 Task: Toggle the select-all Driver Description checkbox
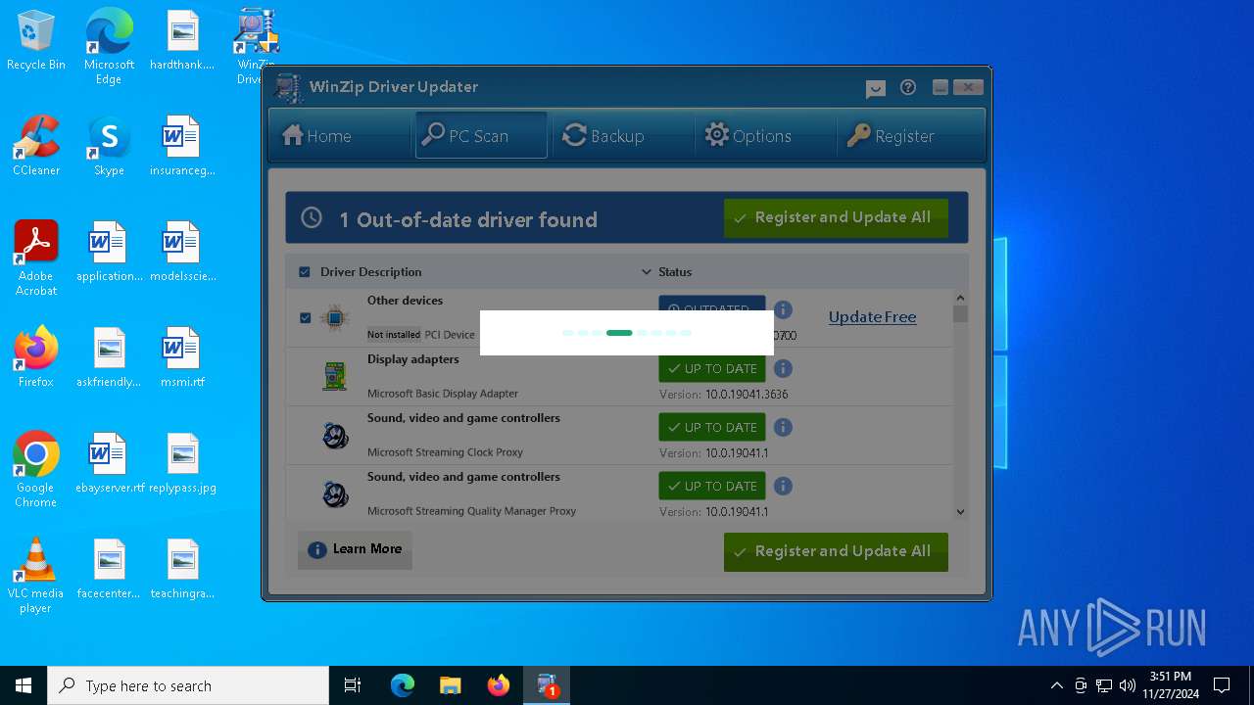click(x=305, y=272)
